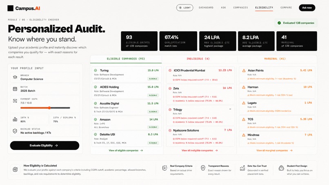Viewport: 329px width, 185px height.
Task: Click the sliders icon beside Current CGPA
Action: click(x=15, y=101)
